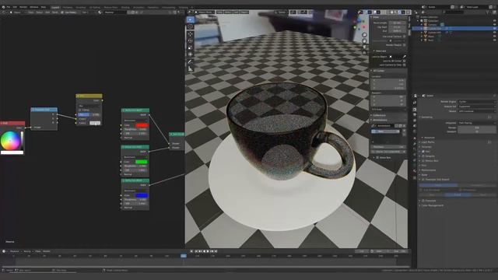Open the Object Mode dropdown in viewport header
The height and width of the screenshot is (280, 498).
coord(205,12)
